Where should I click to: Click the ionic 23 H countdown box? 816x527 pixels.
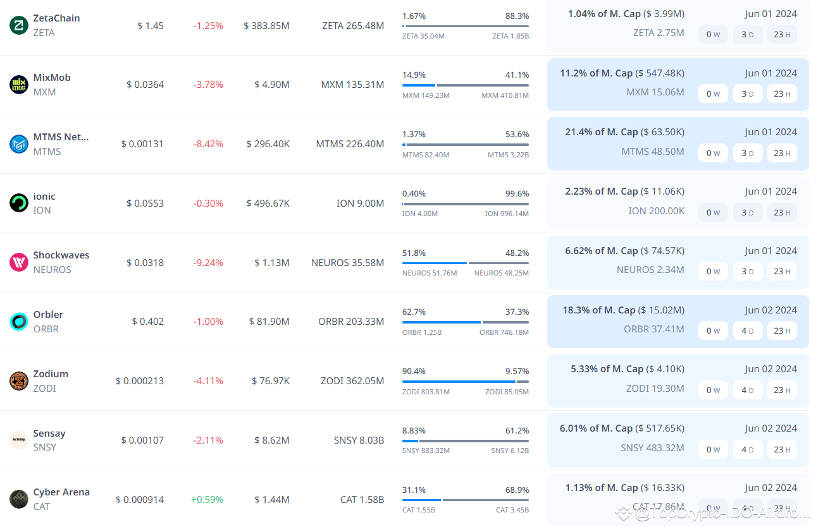(x=782, y=212)
